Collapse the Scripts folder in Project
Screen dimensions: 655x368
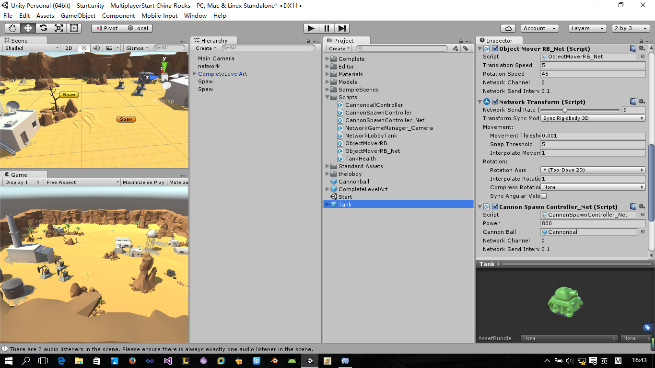[x=328, y=97]
